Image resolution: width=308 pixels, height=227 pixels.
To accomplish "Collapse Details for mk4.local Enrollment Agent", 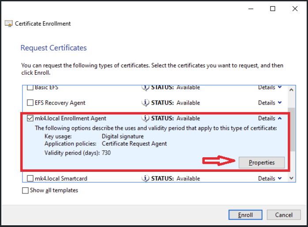I will tap(270, 118).
